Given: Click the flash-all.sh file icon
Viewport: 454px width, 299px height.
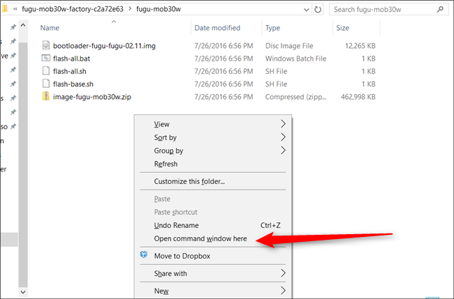Looking at the screenshot, I should pyautogui.click(x=45, y=71).
